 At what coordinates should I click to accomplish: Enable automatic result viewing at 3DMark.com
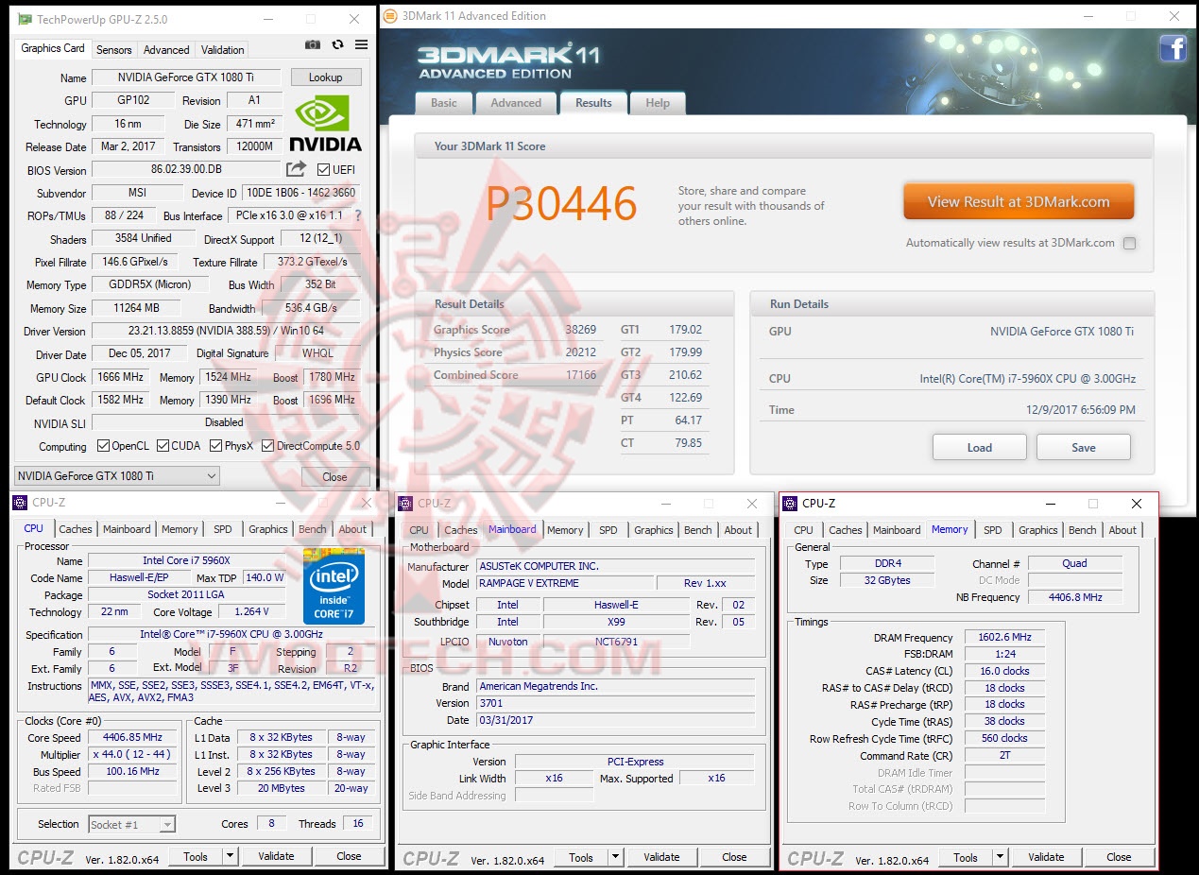(x=1130, y=243)
